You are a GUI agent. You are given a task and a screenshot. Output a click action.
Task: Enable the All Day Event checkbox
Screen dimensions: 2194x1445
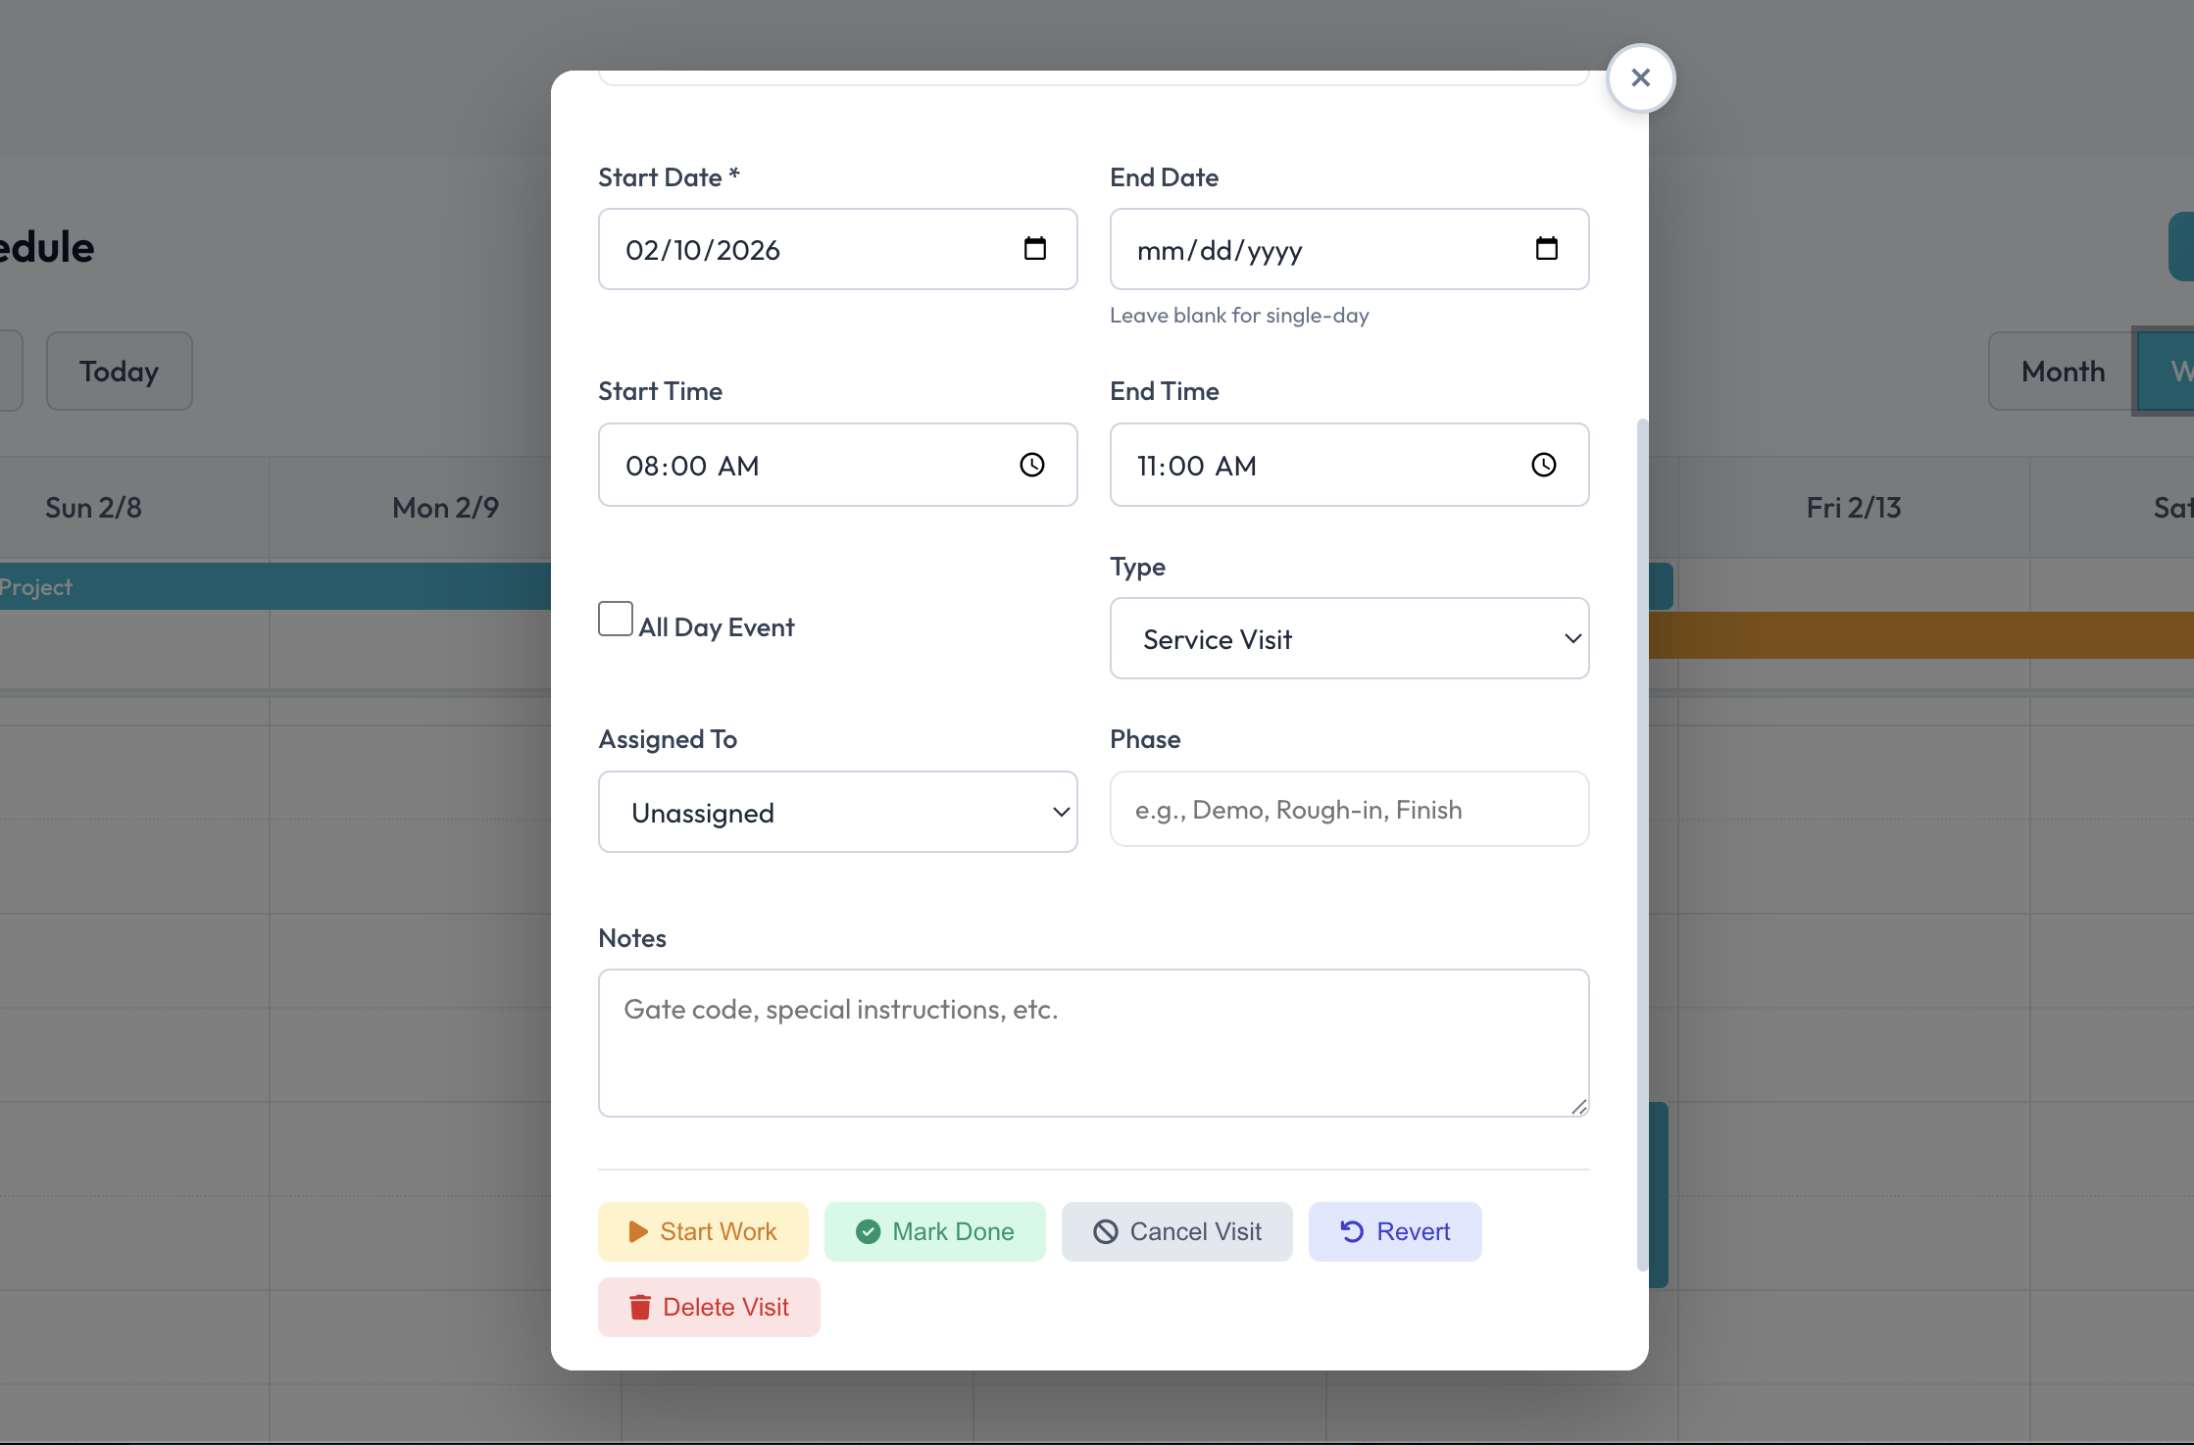616,618
